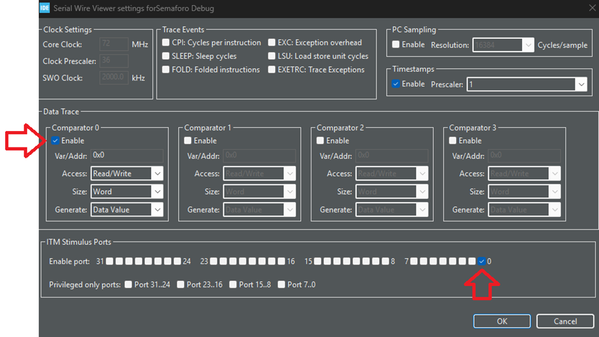Disable Timestamps Enable checkbox

(396, 84)
